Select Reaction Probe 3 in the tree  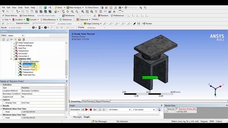[30, 70]
